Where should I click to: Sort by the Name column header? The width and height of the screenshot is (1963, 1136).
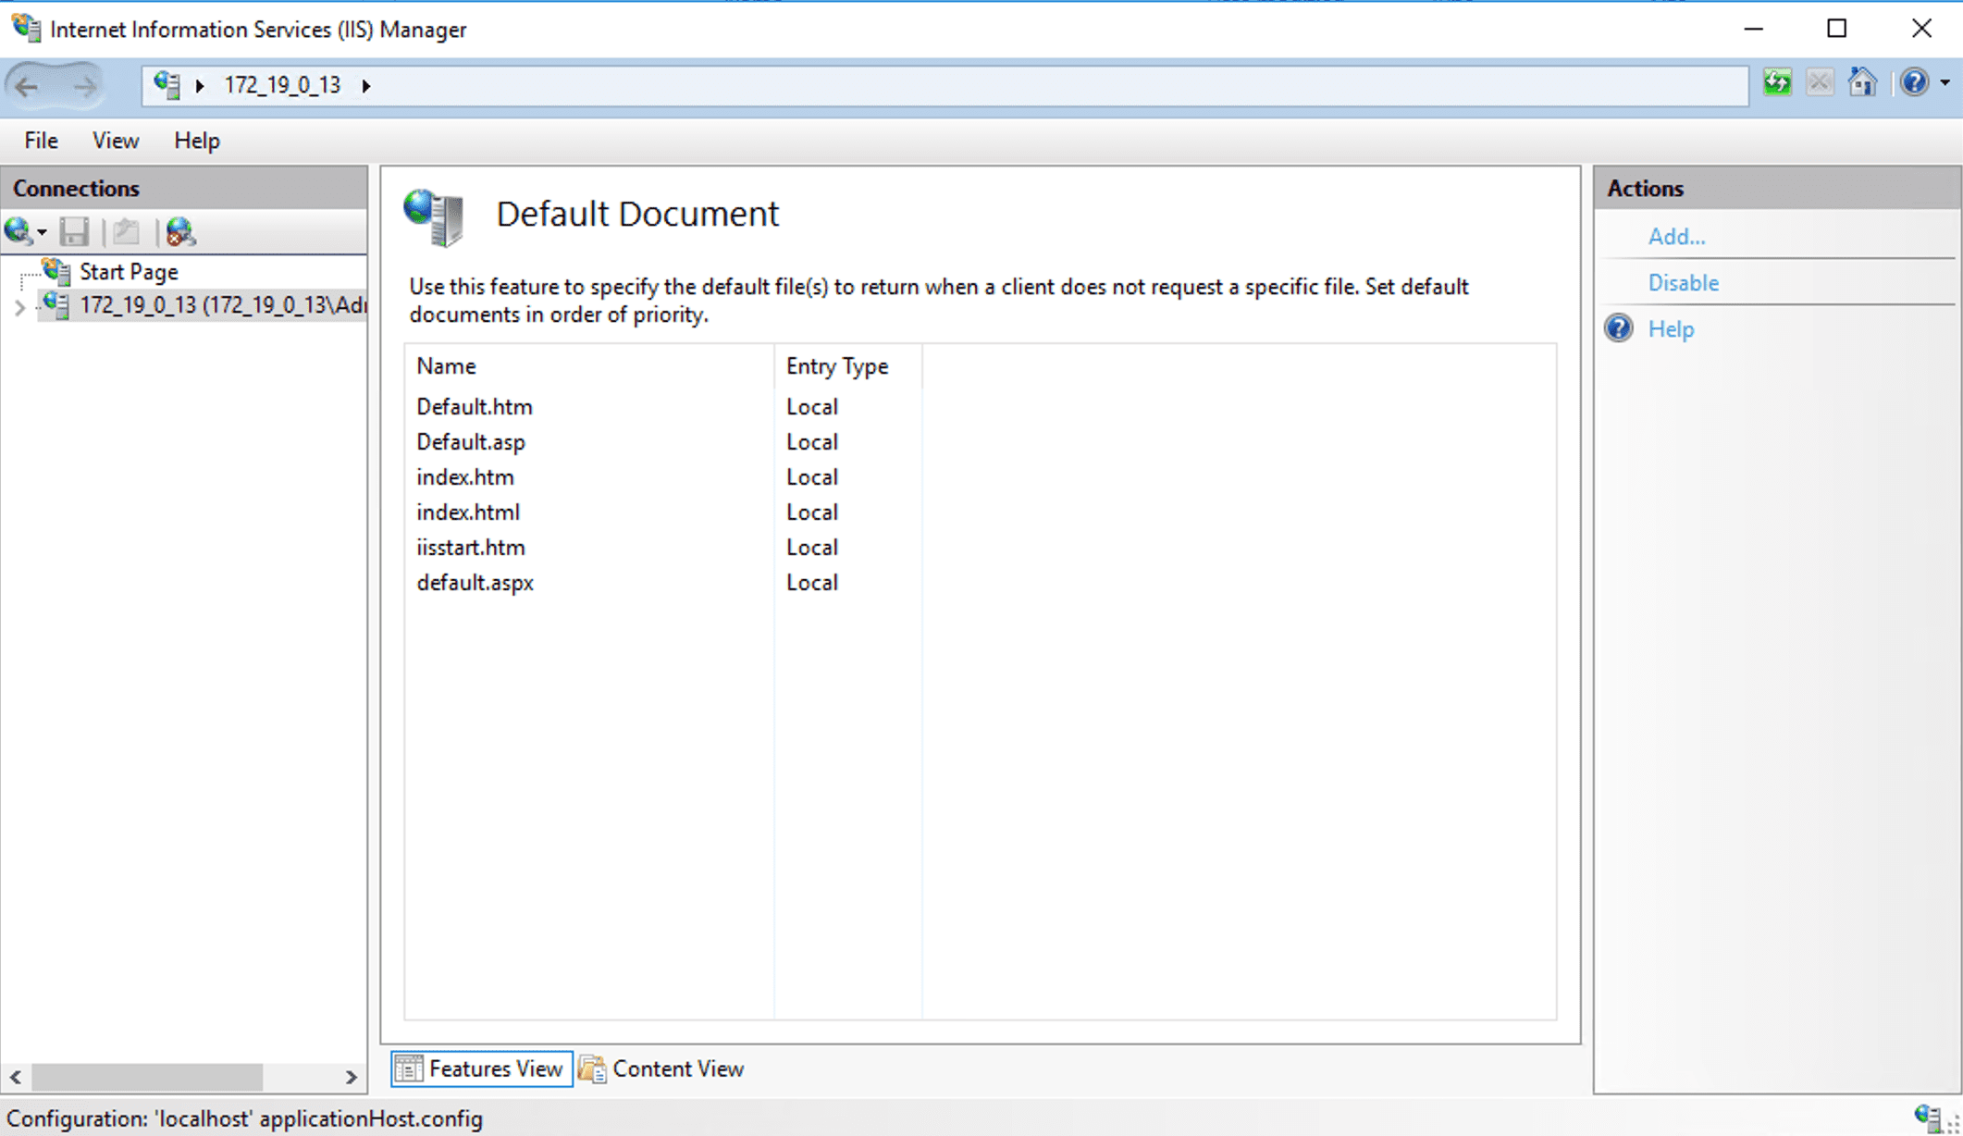coord(589,366)
